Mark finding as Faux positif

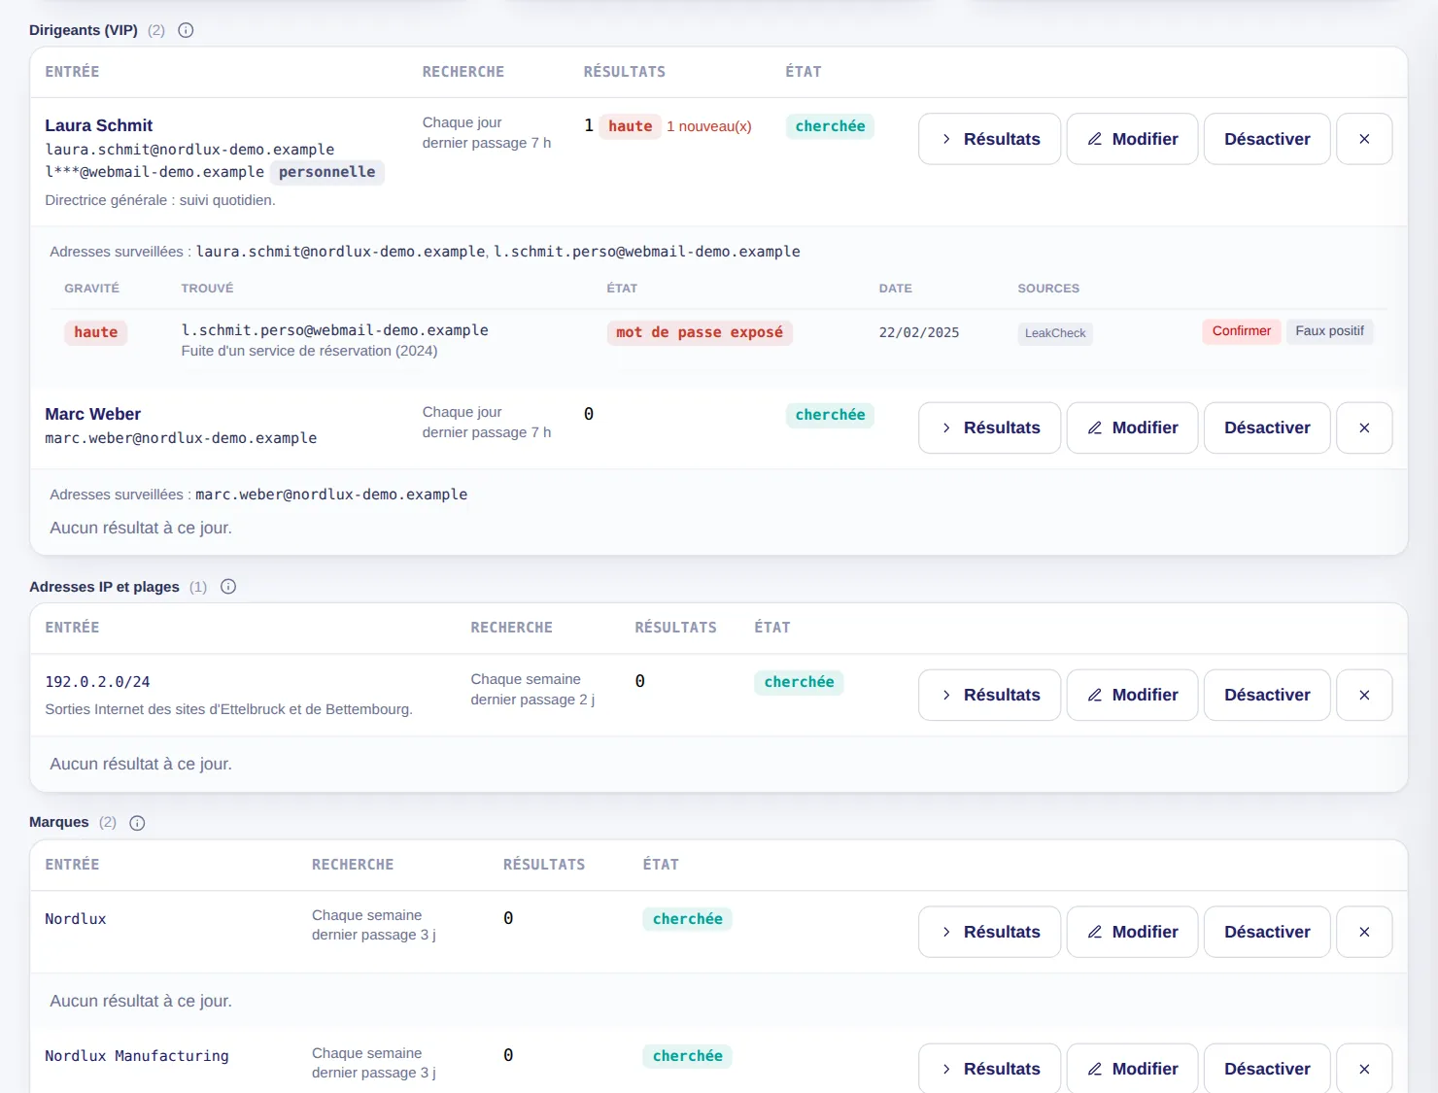[1329, 331]
